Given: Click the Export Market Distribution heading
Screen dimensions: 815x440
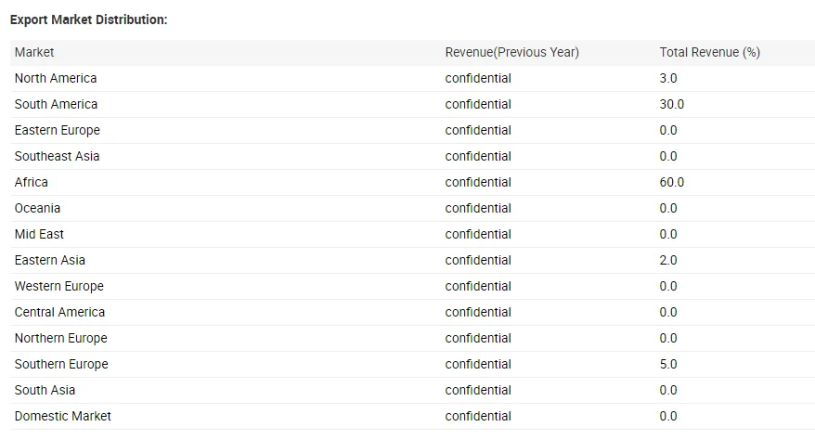Looking at the screenshot, I should (88, 19).
